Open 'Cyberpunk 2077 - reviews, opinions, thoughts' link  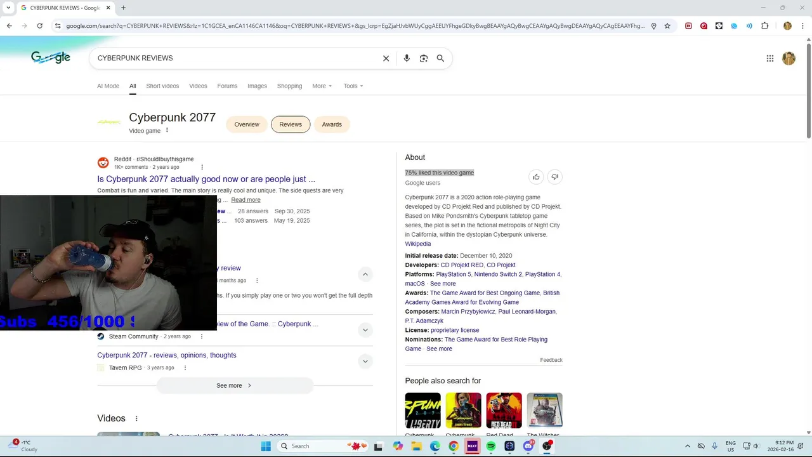pos(167,355)
